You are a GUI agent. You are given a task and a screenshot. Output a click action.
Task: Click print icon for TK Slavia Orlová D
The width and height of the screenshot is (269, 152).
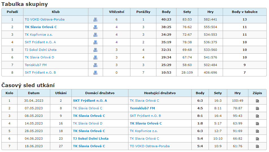pos(95,58)
